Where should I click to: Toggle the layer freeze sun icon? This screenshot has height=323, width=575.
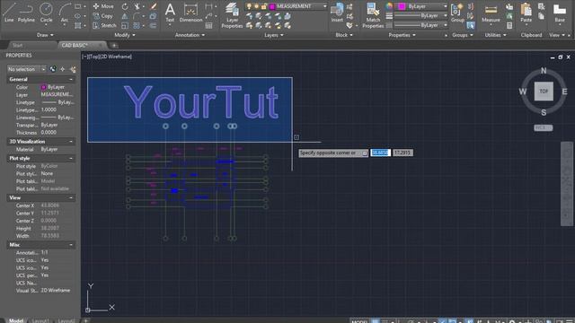click(256, 6)
